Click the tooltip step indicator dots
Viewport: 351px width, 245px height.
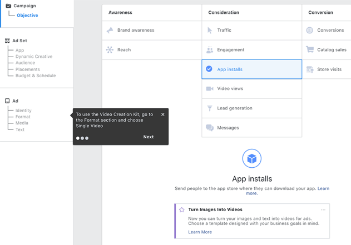click(x=82, y=138)
